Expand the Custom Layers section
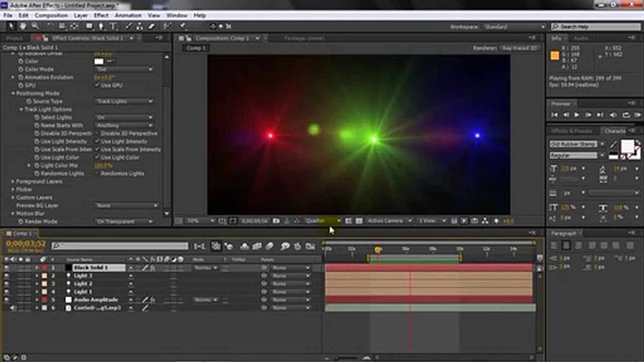644x362 pixels. (x=13, y=198)
